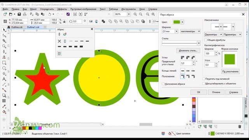Screen dimensions: 249x140
Task: Select the third Концы линий cap option
Action: (x=193, y=71)
